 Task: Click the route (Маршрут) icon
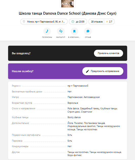tap(61, 31)
